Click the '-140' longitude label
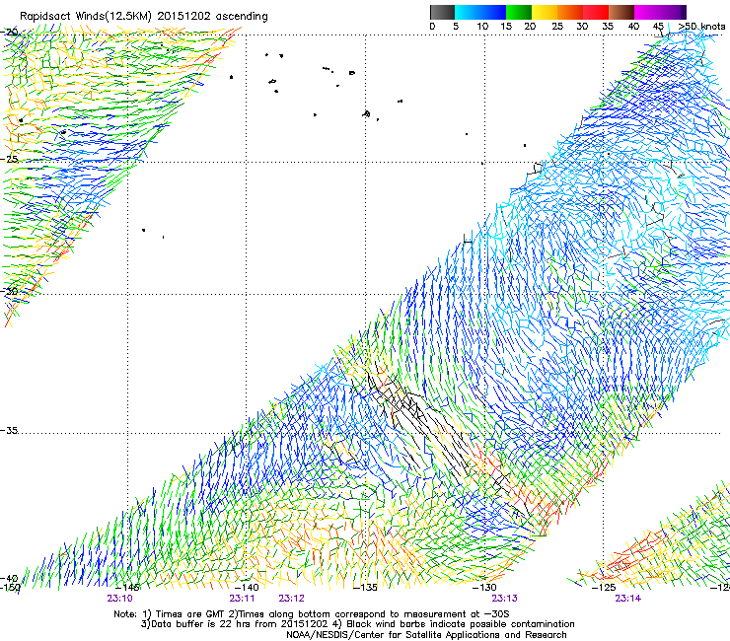Viewport: 730px width, 641px height. pyautogui.click(x=247, y=588)
